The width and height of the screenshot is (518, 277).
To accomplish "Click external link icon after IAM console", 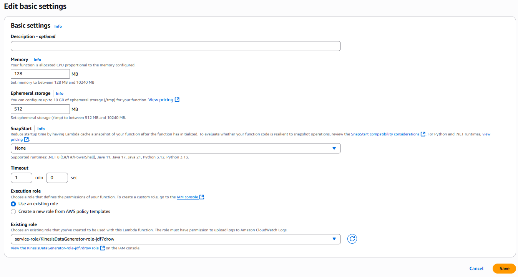I will (x=202, y=197).
